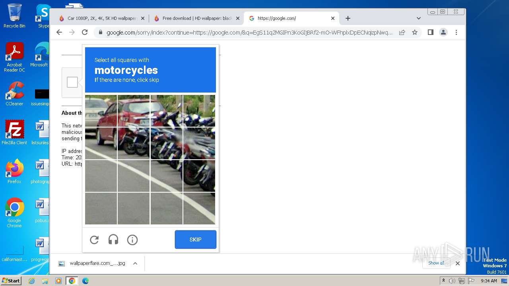Launch Firefox desktop shortcut

(x=14, y=171)
